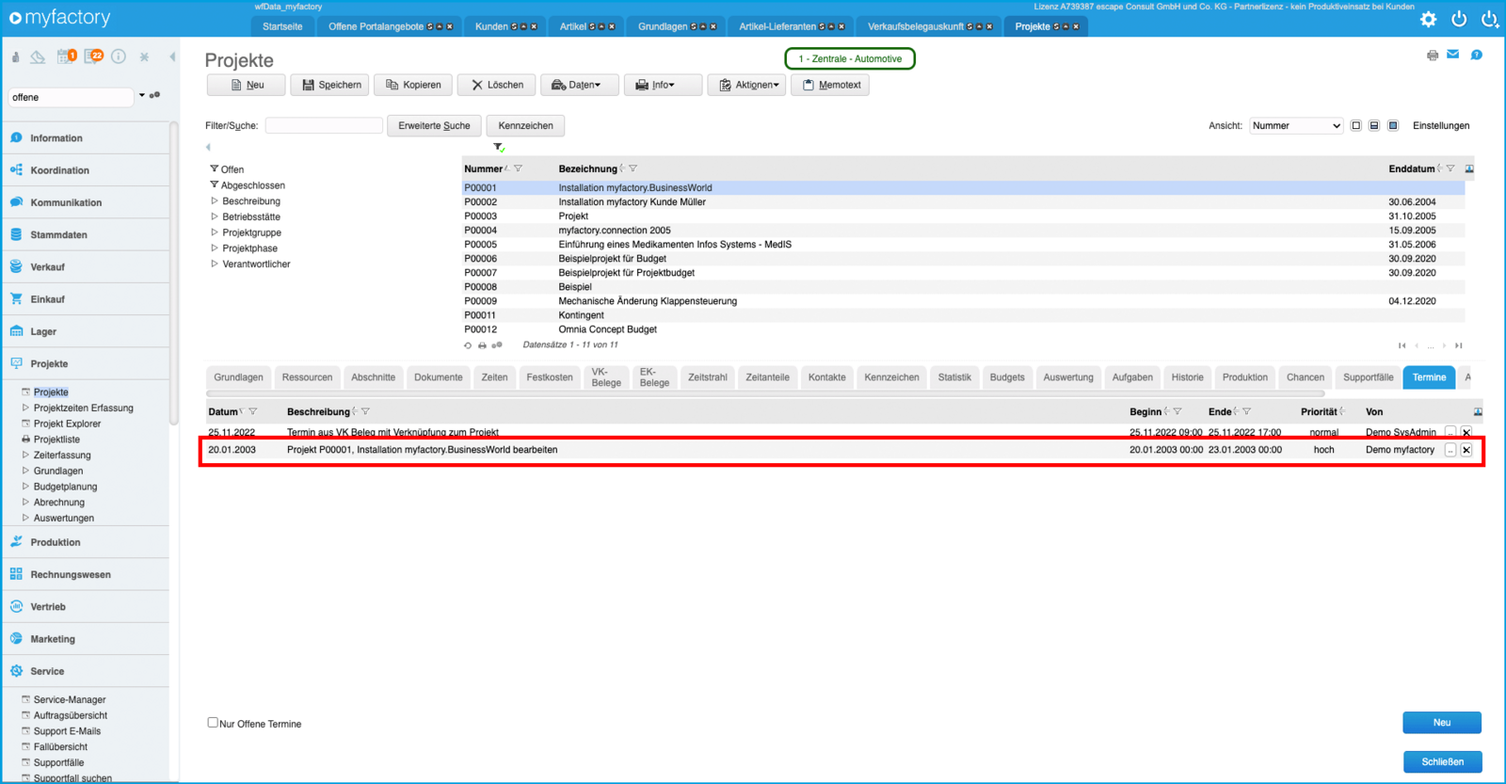1506x784 pixels.
Task: Open the Verkauf module in sidebar
Action: coord(47,267)
